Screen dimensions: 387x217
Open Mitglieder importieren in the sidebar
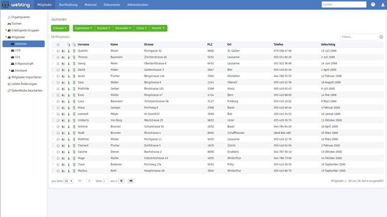(26, 77)
